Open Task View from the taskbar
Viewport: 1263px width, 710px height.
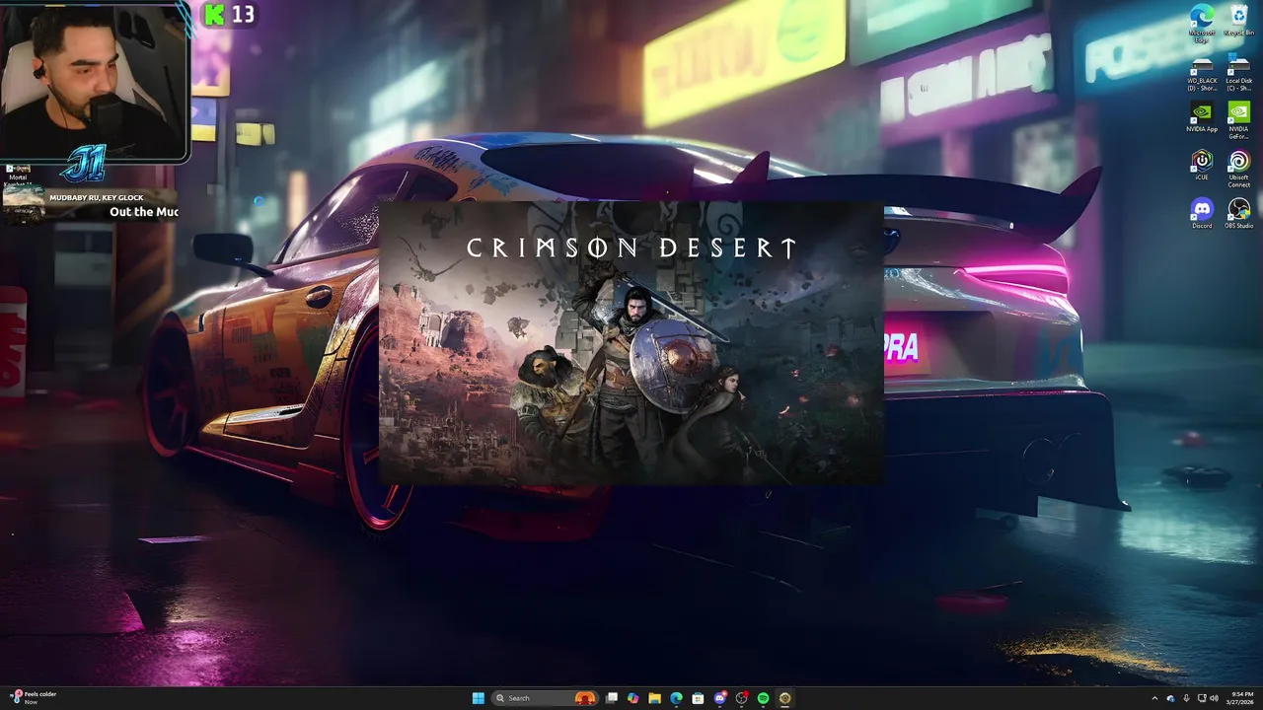click(x=612, y=698)
